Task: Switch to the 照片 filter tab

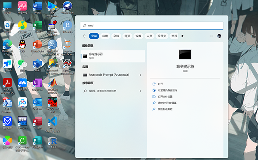Action: click(x=174, y=36)
